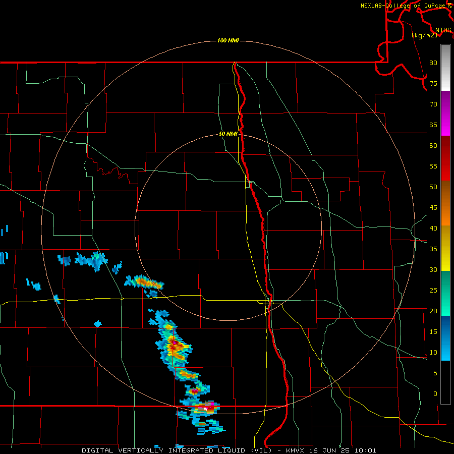Click the yellow 30-40 section of the color scale
454x454 pixels.
pos(445,248)
